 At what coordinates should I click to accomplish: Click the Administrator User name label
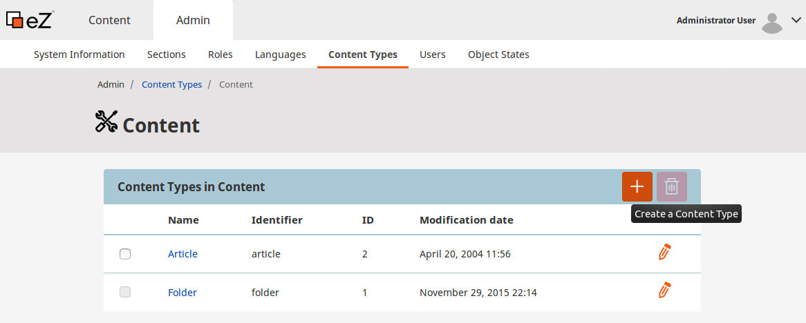pos(716,21)
